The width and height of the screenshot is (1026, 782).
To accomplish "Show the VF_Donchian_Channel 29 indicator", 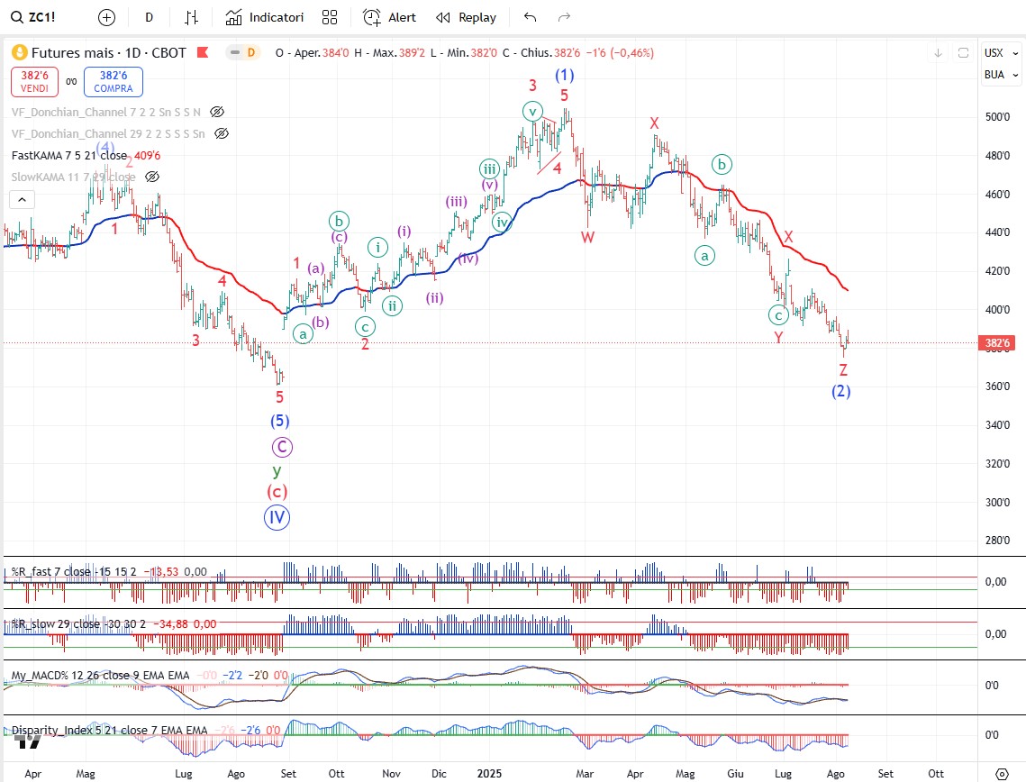I will point(221,134).
